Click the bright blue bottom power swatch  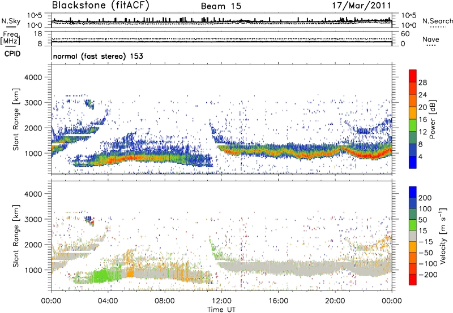(413, 162)
